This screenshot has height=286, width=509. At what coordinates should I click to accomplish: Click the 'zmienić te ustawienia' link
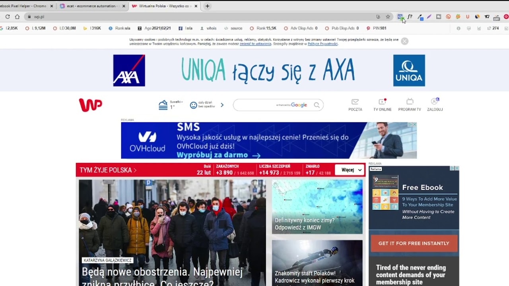[255, 44]
